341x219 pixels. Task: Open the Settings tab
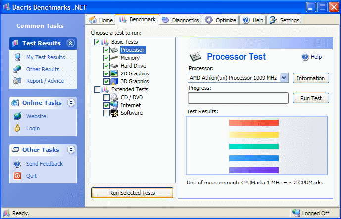pos(284,20)
